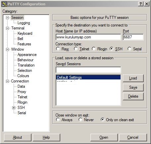The height and width of the screenshot is (144, 151).
Task: Click the Load session button
Action: tap(133, 78)
